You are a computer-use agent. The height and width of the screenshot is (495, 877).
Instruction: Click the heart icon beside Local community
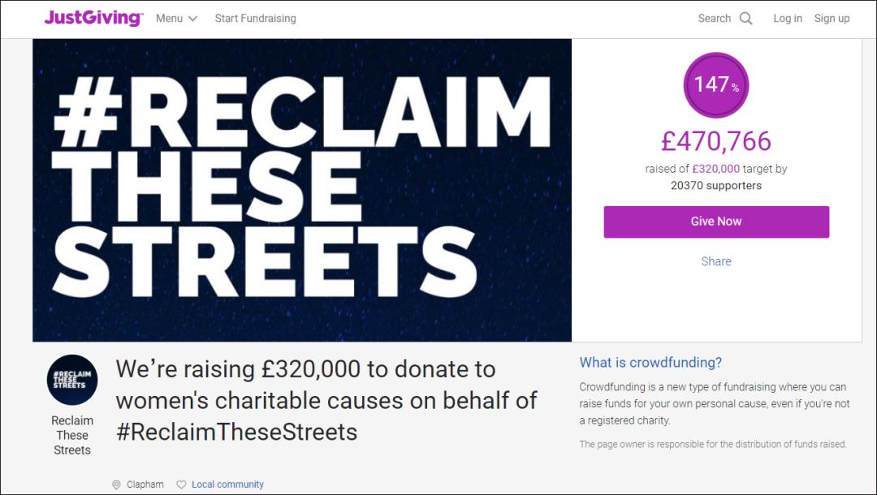pyautogui.click(x=181, y=484)
